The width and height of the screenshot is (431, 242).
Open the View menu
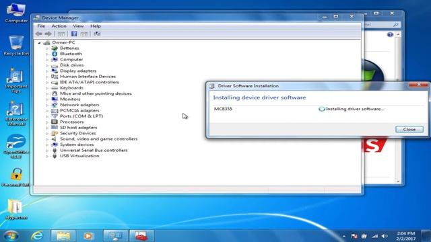78,26
